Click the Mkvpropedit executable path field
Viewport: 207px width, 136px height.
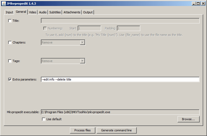[120, 112]
